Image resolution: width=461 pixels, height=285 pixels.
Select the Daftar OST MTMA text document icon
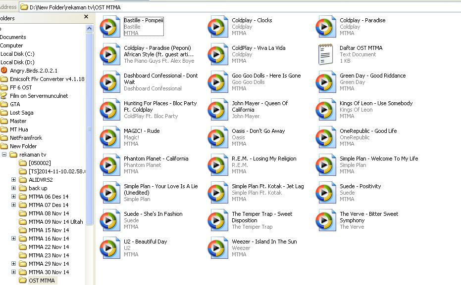(325, 54)
